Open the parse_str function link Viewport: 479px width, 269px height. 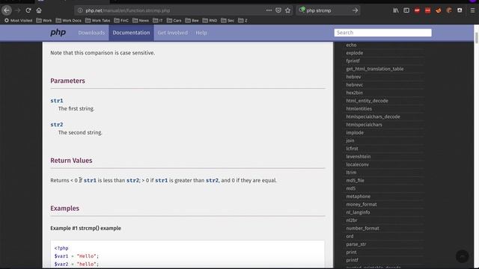point(356,244)
